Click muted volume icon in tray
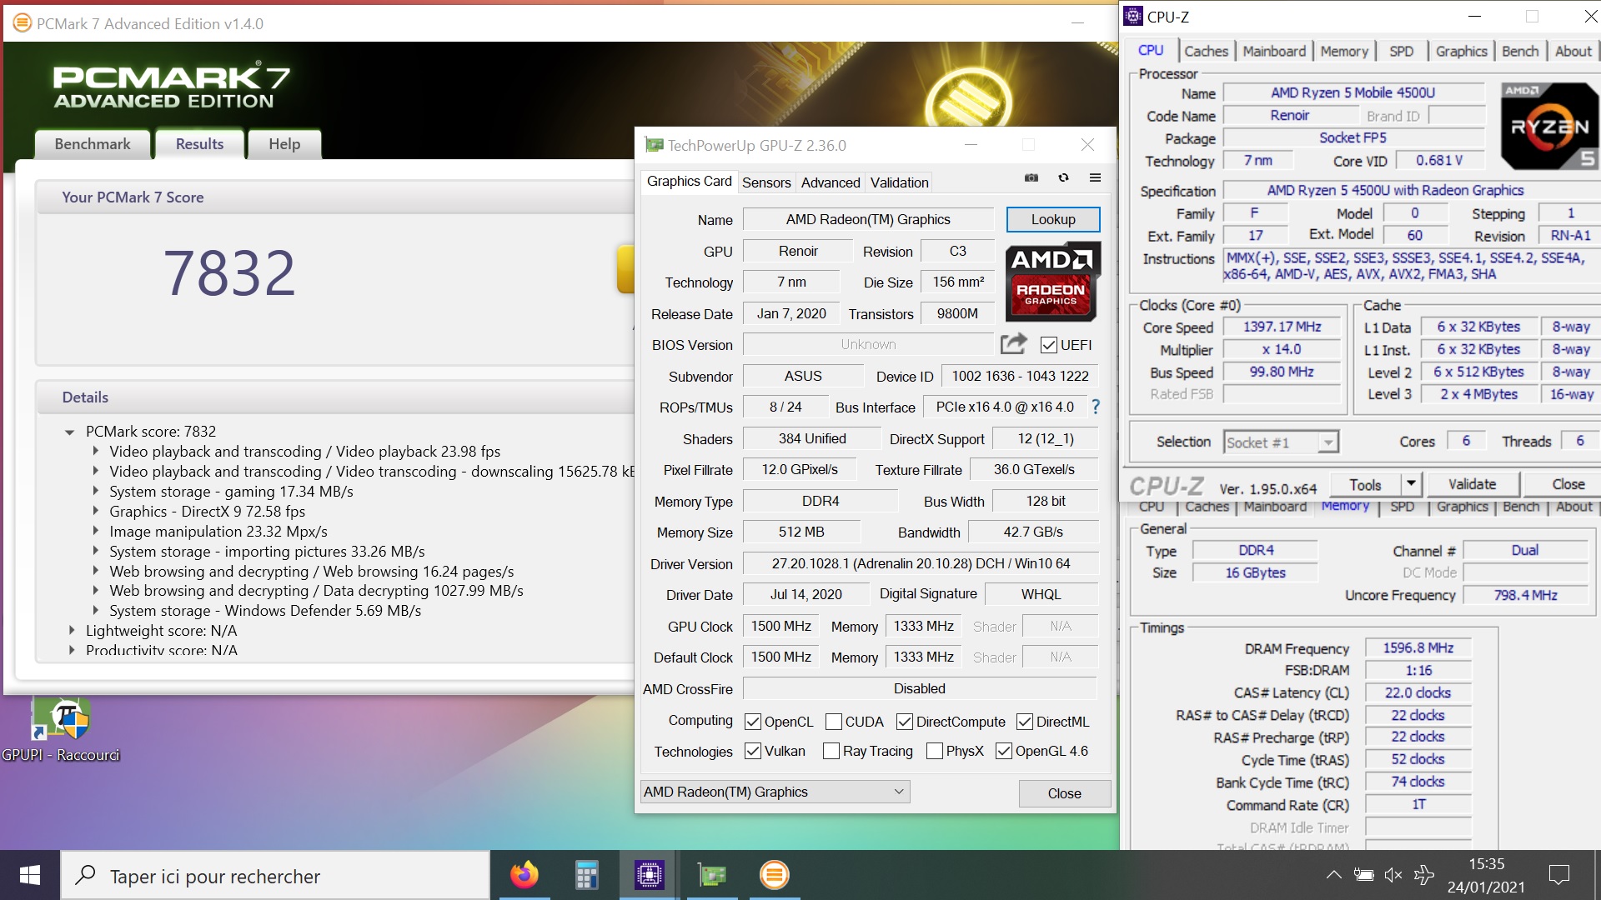 pyautogui.click(x=1393, y=875)
